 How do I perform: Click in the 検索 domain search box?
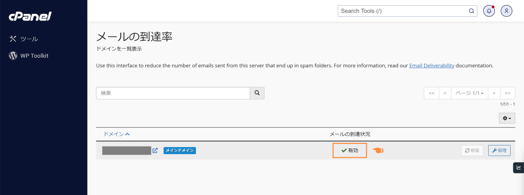173,93
